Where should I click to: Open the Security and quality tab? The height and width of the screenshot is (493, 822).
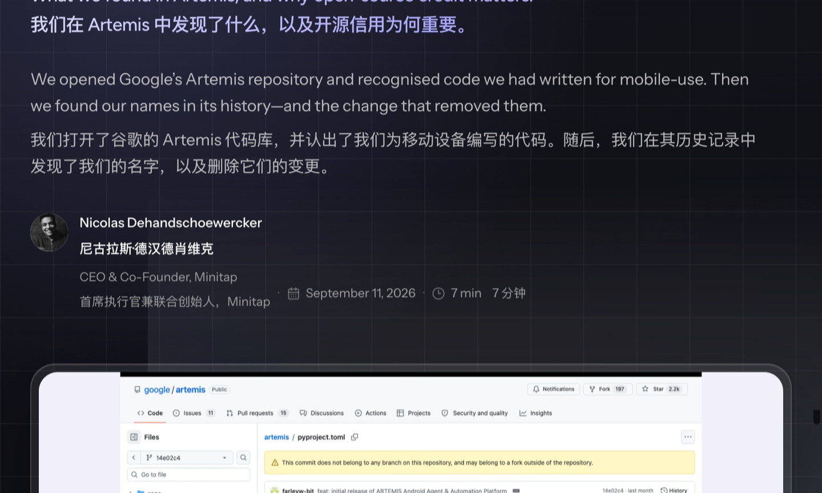tap(474, 413)
